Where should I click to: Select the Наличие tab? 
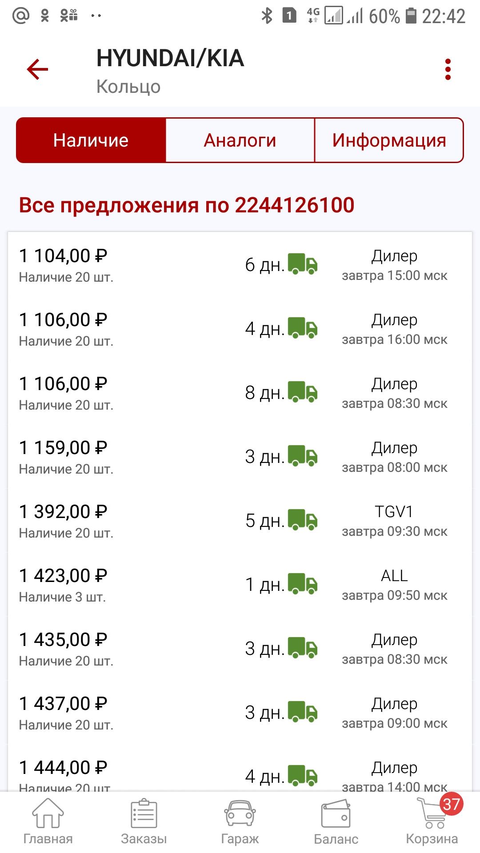point(91,140)
